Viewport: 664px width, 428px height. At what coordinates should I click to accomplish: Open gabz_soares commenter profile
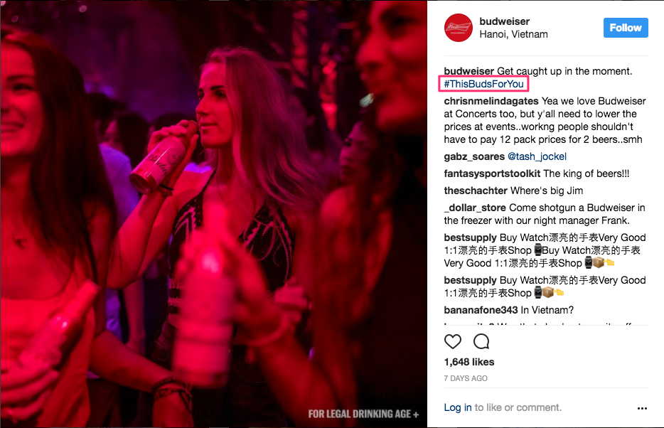(474, 156)
